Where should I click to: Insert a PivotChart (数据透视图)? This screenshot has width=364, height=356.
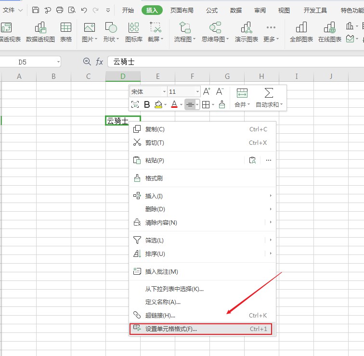tap(40, 32)
